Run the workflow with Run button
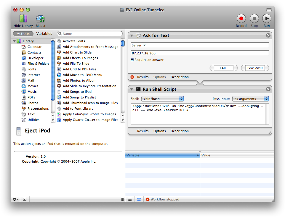The width and height of the screenshot is (285, 217). click(267, 19)
